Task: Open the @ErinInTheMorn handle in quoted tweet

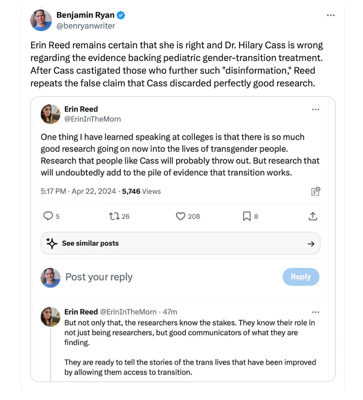Action: (92, 119)
